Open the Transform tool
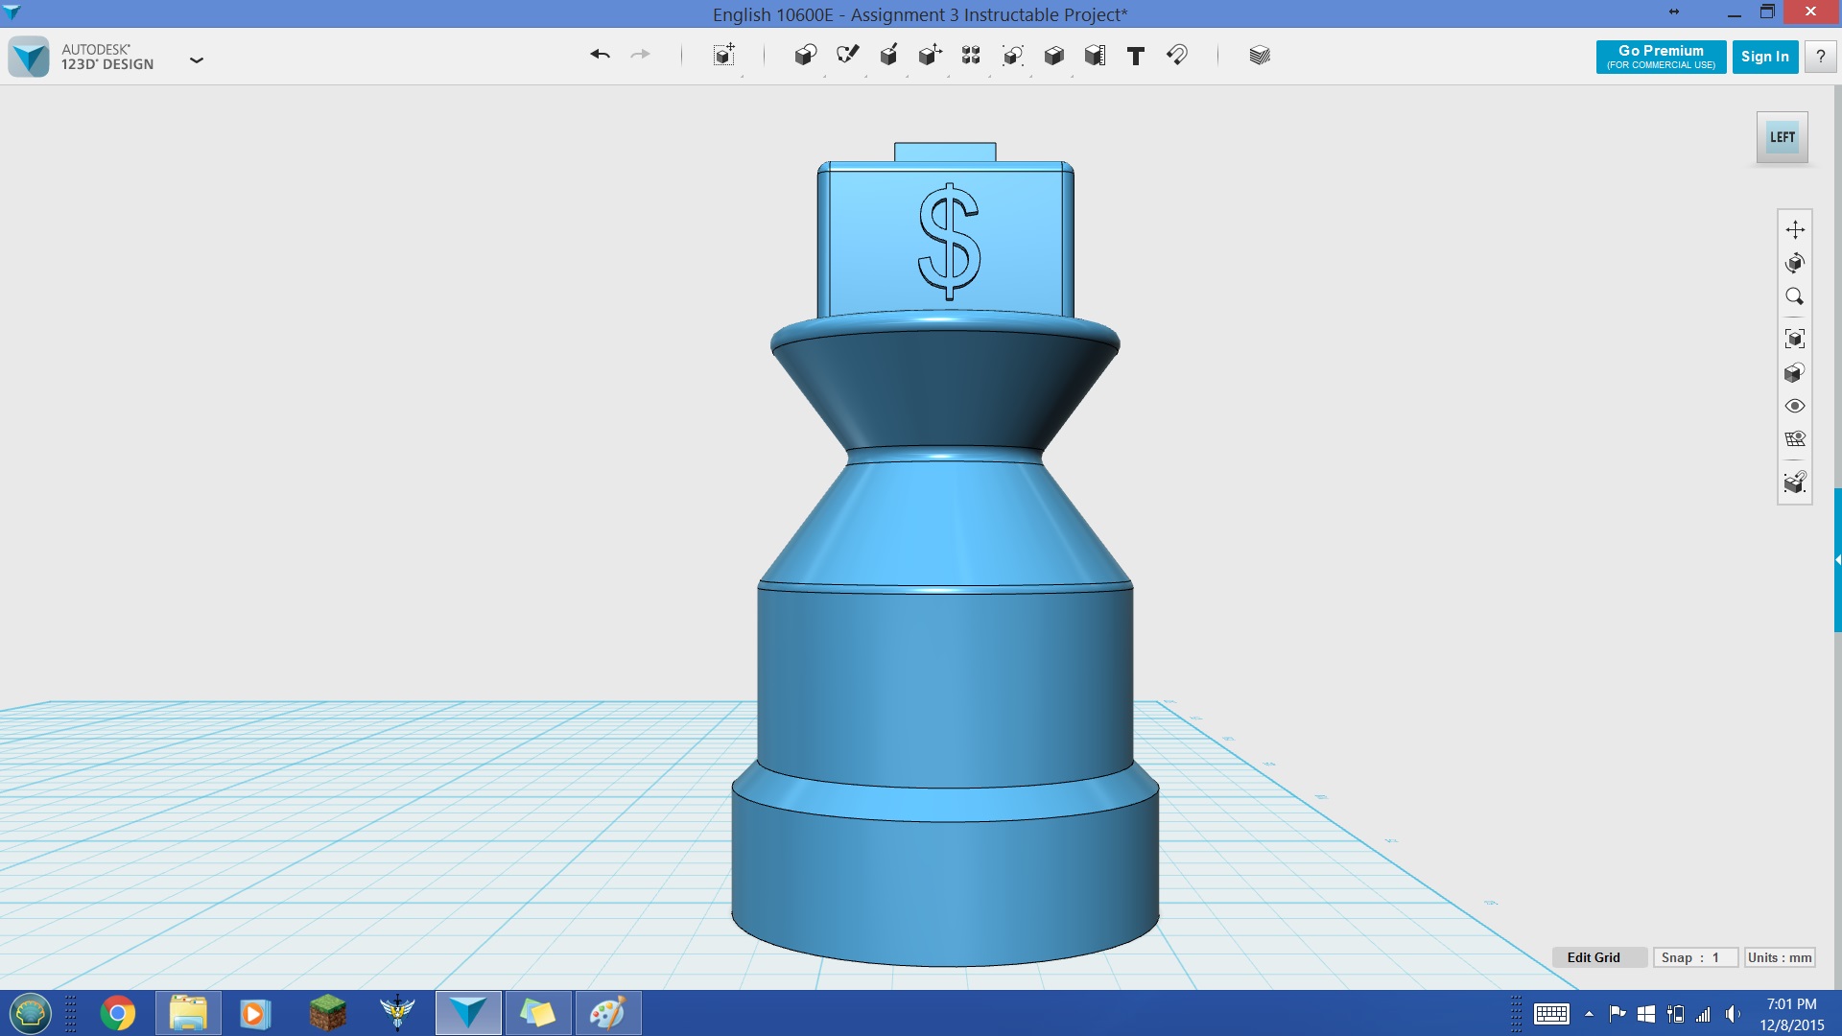 click(x=724, y=55)
